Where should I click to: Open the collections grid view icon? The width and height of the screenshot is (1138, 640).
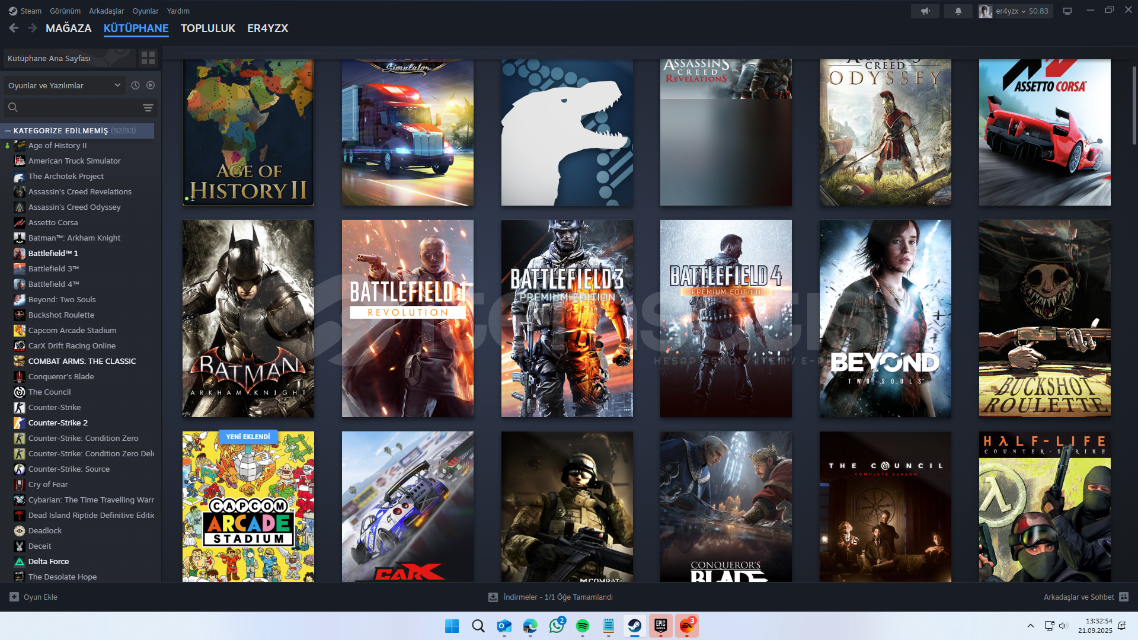(x=148, y=58)
